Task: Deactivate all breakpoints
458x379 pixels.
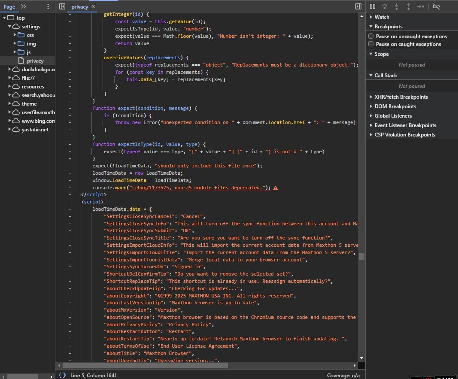Action: tap(437, 6)
